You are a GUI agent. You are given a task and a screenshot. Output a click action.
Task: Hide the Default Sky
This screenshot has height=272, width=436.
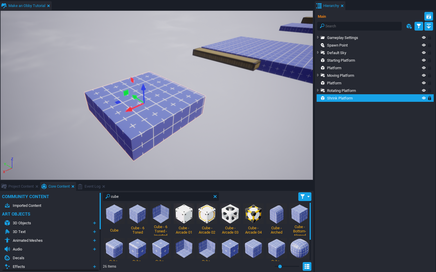424,53
